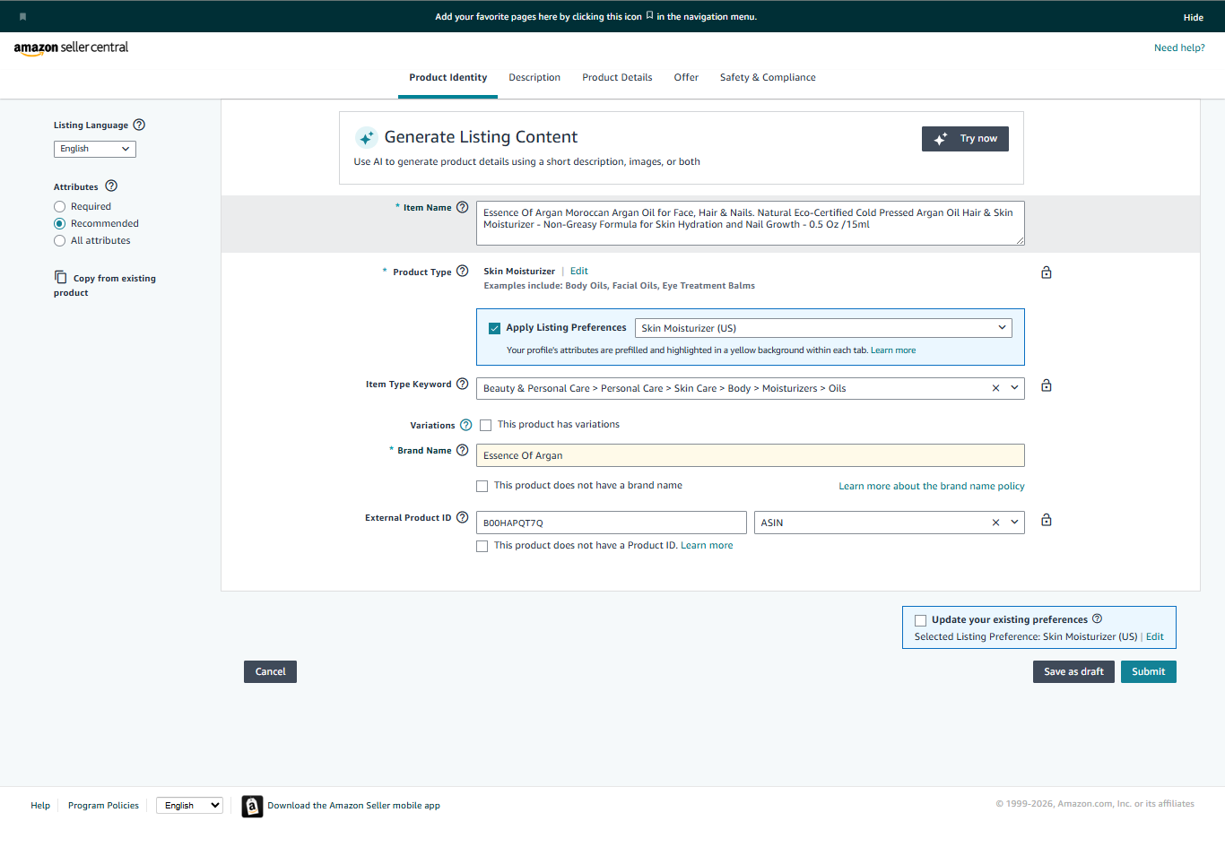The height and width of the screenshot is (847, 1225).
Task: Check This product does not have a Product ID
Action: (482, 546)
